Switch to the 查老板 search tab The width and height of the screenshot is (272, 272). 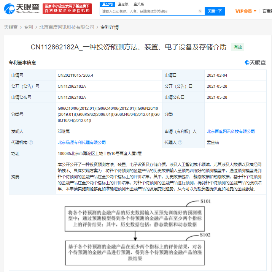pyautogui.click(x=123, y=4)
